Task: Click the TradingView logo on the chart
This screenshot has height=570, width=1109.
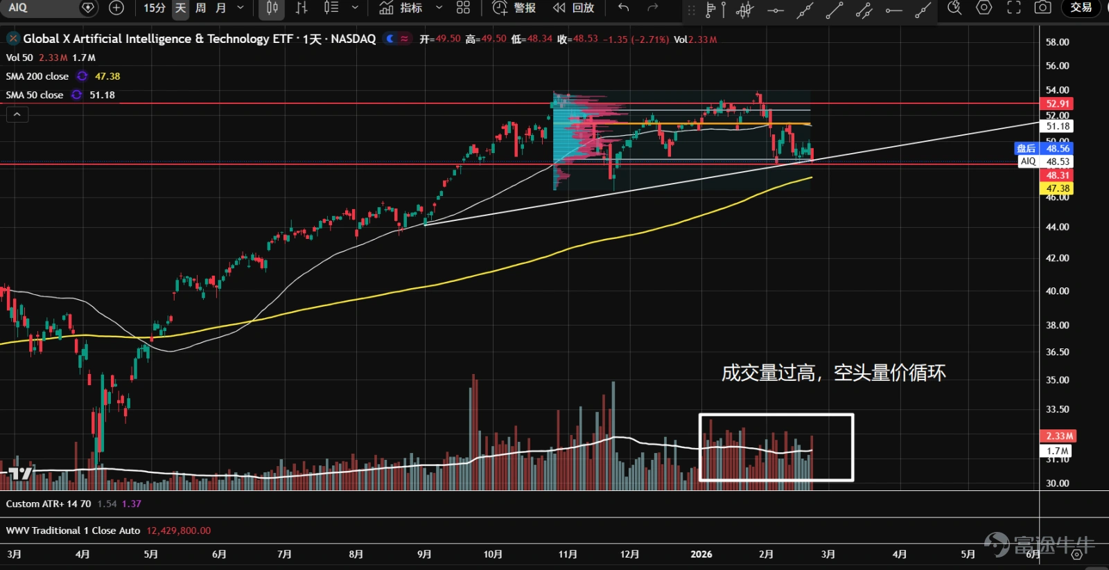Action: [x=21, y=474]
